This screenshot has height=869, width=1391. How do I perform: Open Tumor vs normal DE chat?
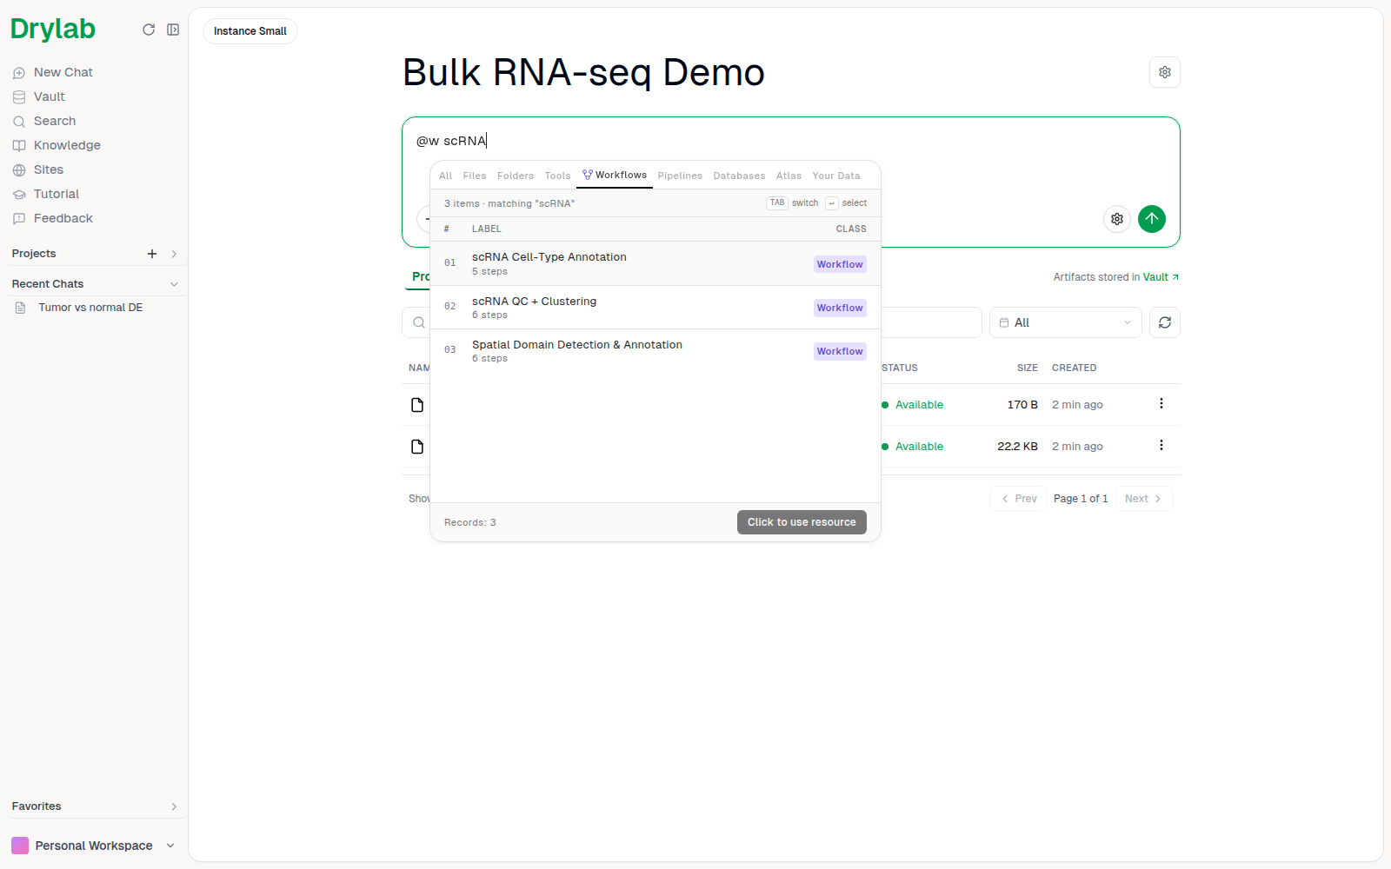pos(90,308)
